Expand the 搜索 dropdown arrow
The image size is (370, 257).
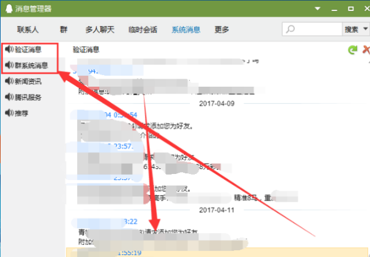[365, 29]
